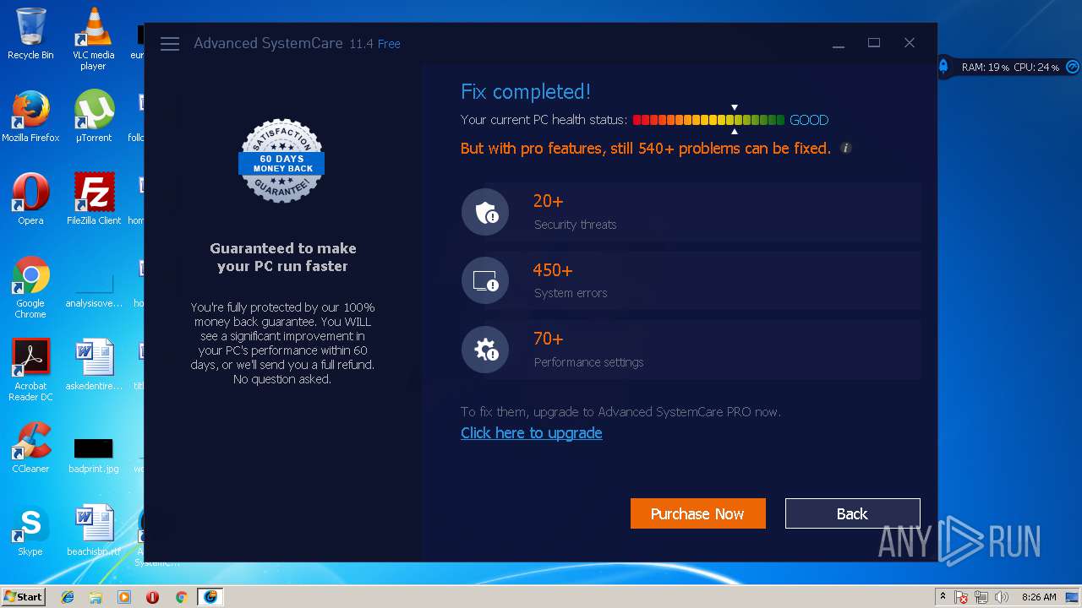The height and width of the screenshot is (608, 1082).
Task: Click the Advanced SystemCare taskbar button
Action: (x=210, y=597)
